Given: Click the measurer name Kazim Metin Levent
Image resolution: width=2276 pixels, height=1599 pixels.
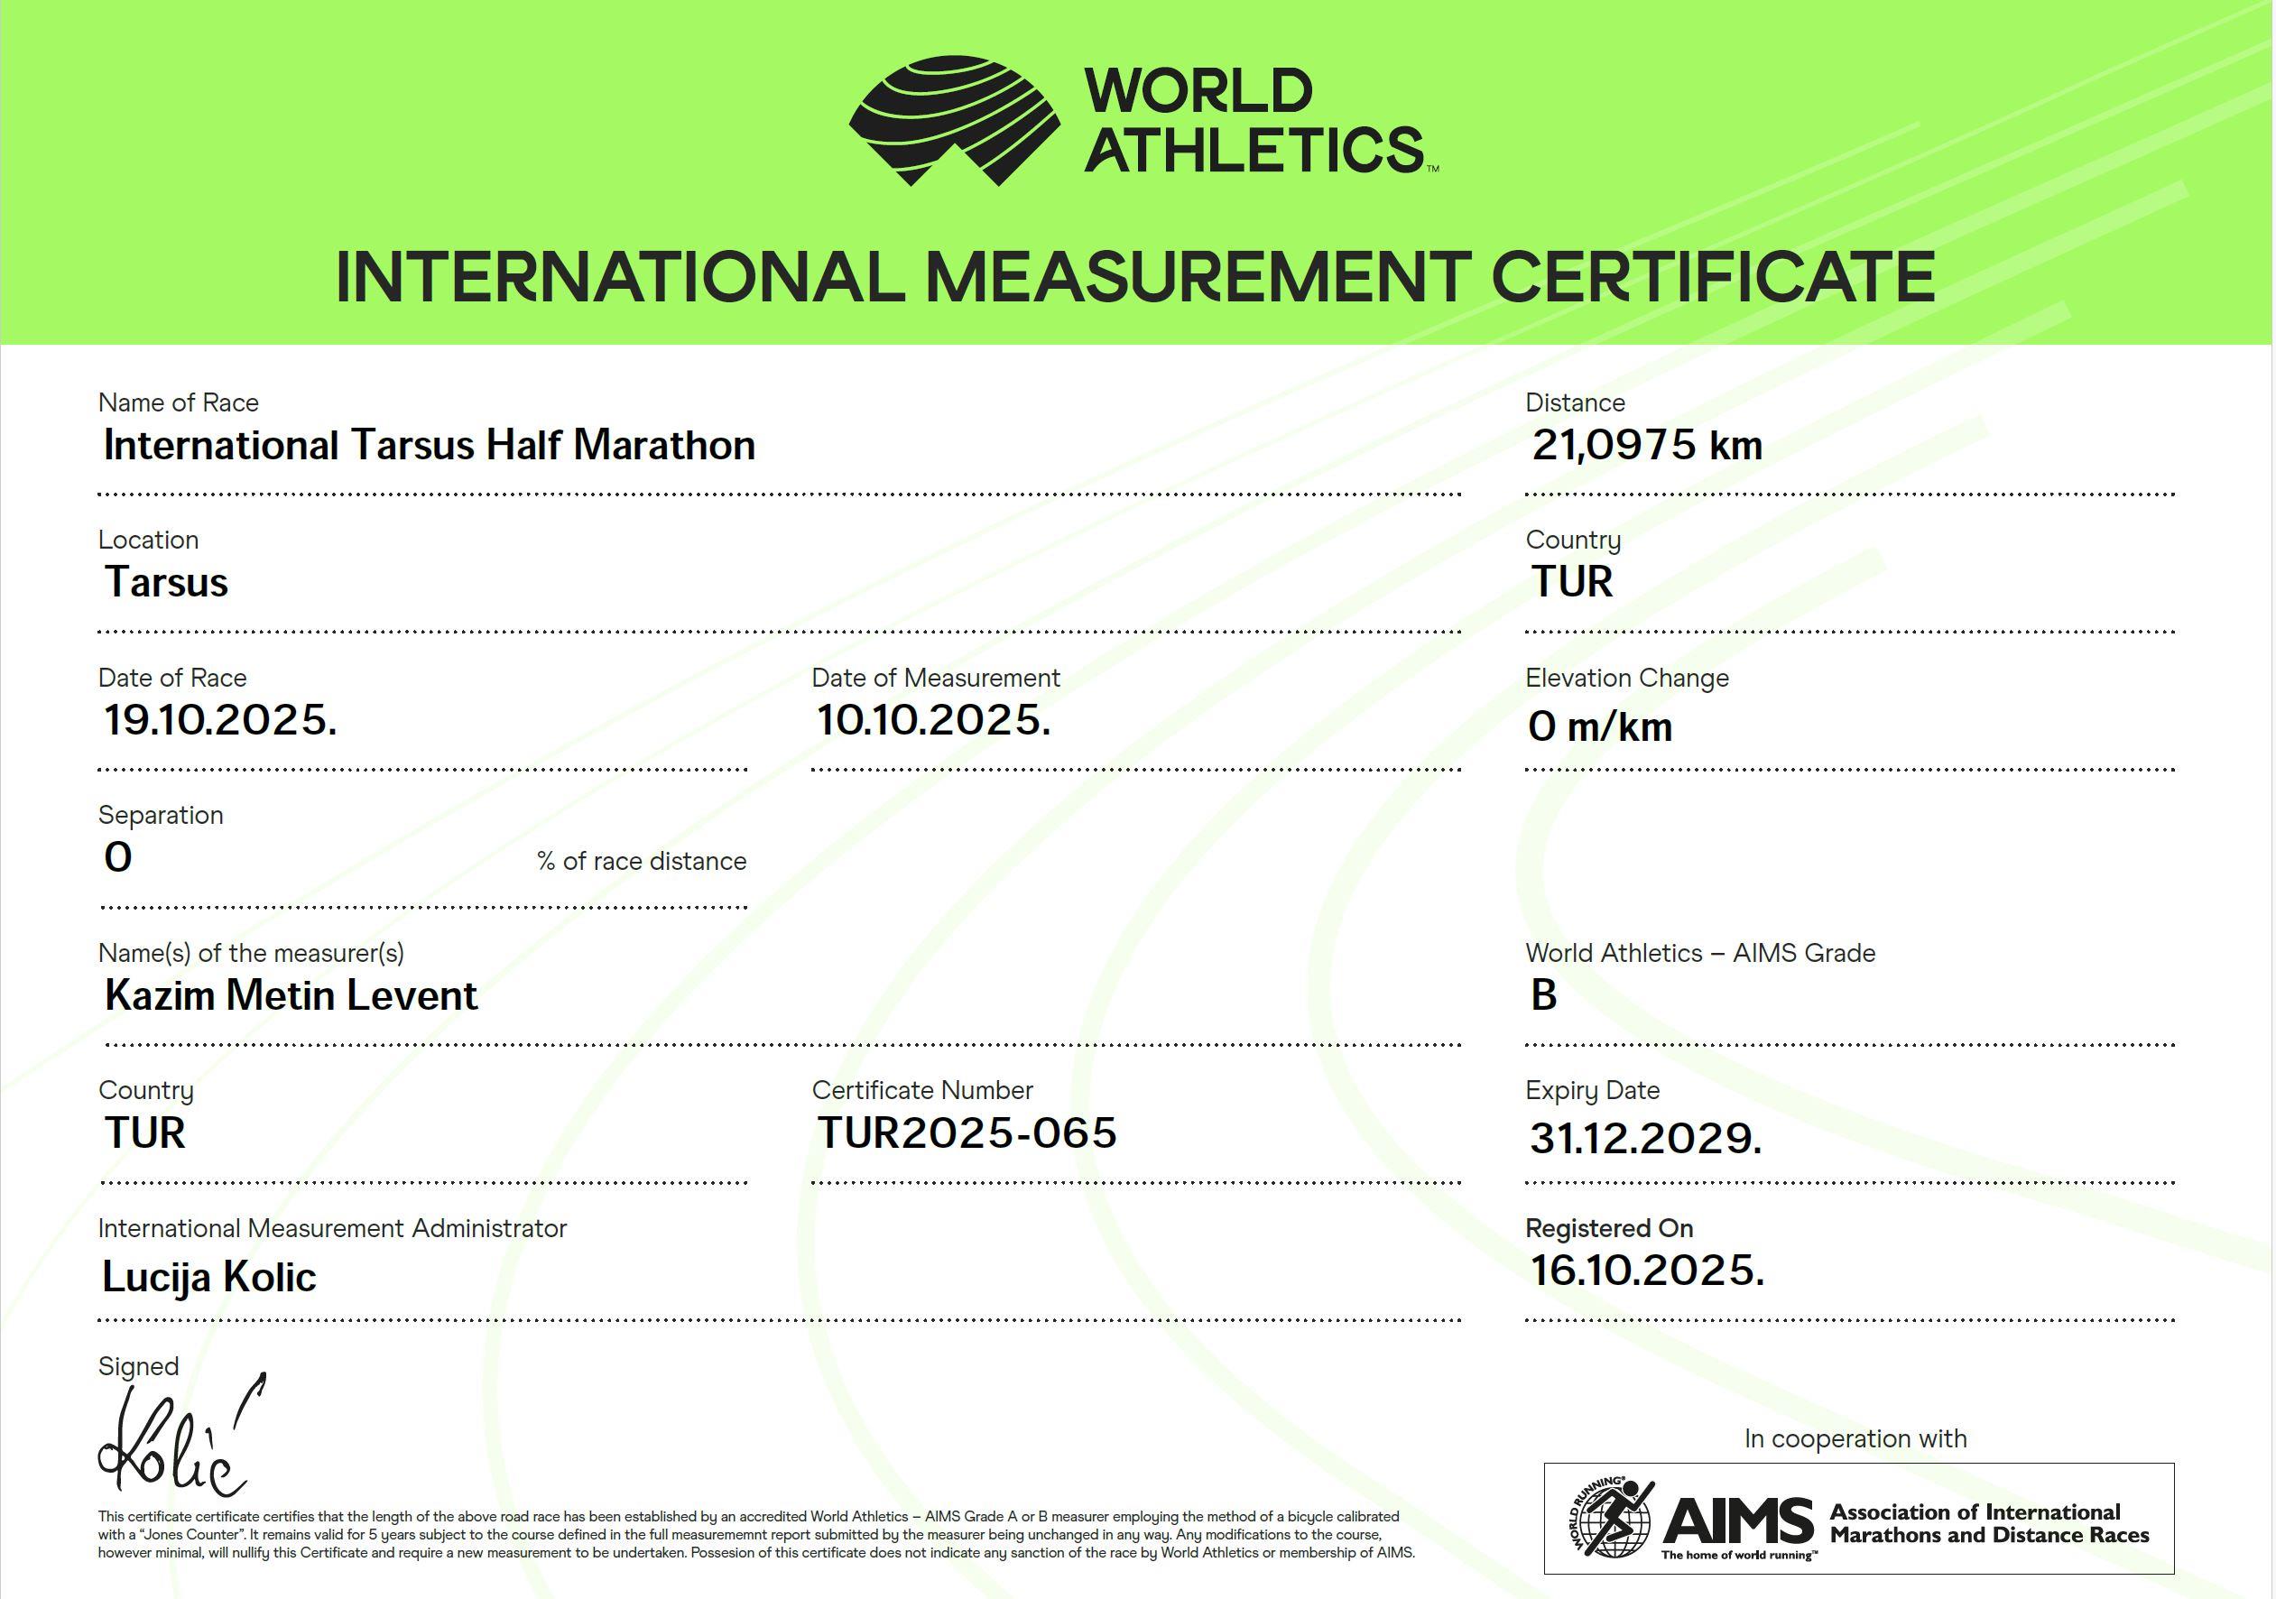Looking at the screenshot, I should tap(291, 995).
